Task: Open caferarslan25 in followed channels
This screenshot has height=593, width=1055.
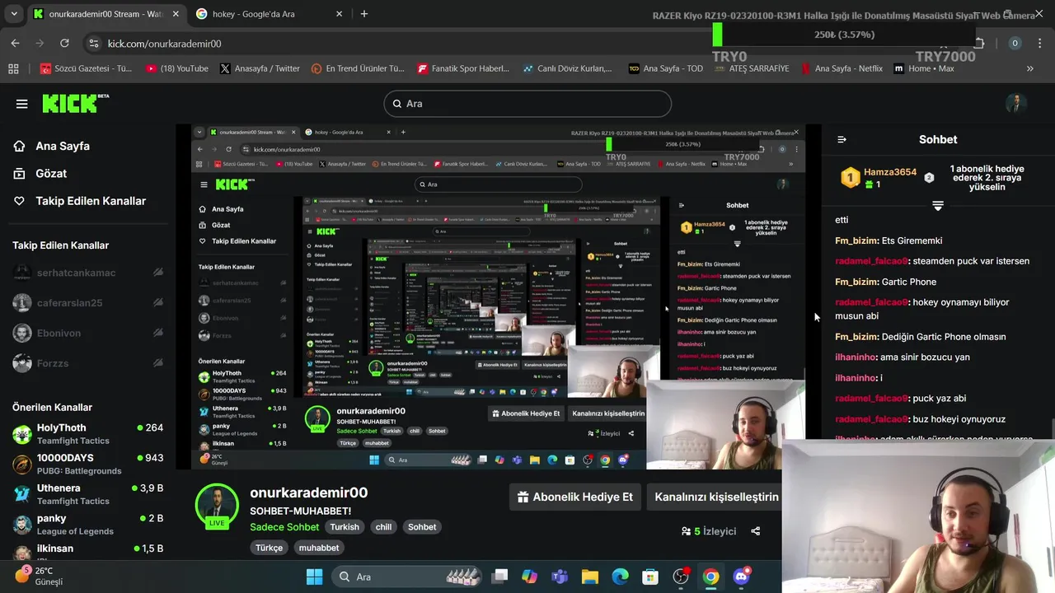Action: [x=88, y=303]
